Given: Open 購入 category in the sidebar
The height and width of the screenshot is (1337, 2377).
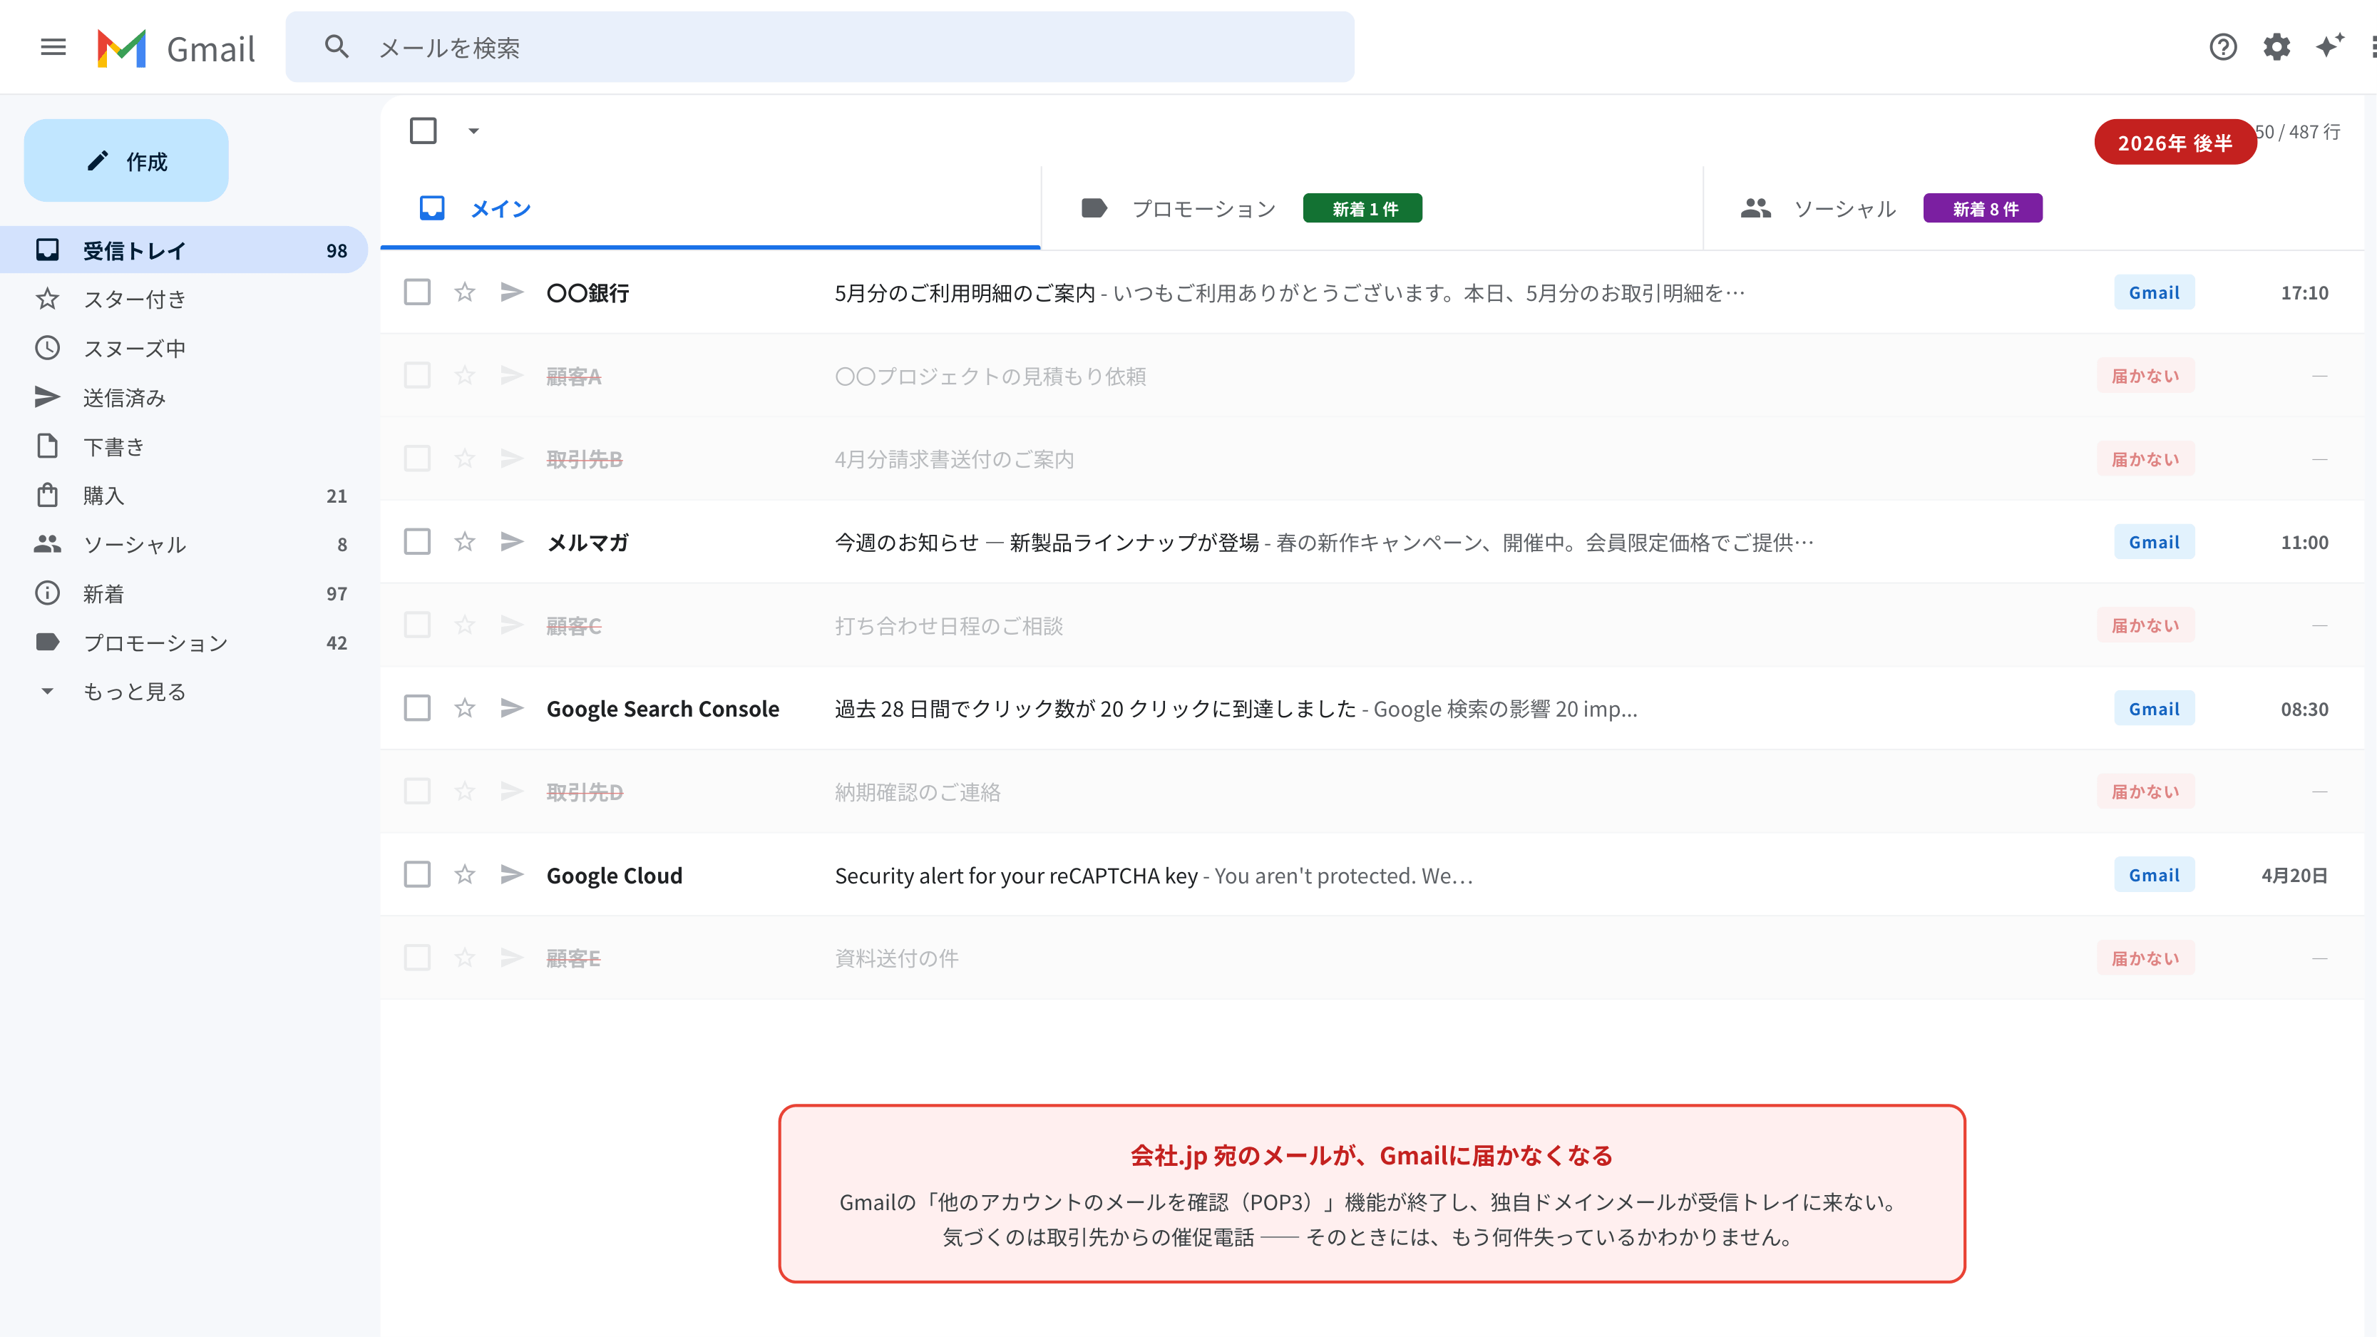Looking at the screenshot, I should pyautogui.click(x=185, y=496).
